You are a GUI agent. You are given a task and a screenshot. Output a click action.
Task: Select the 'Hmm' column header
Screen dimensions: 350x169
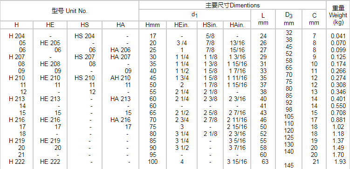point(152,25)
